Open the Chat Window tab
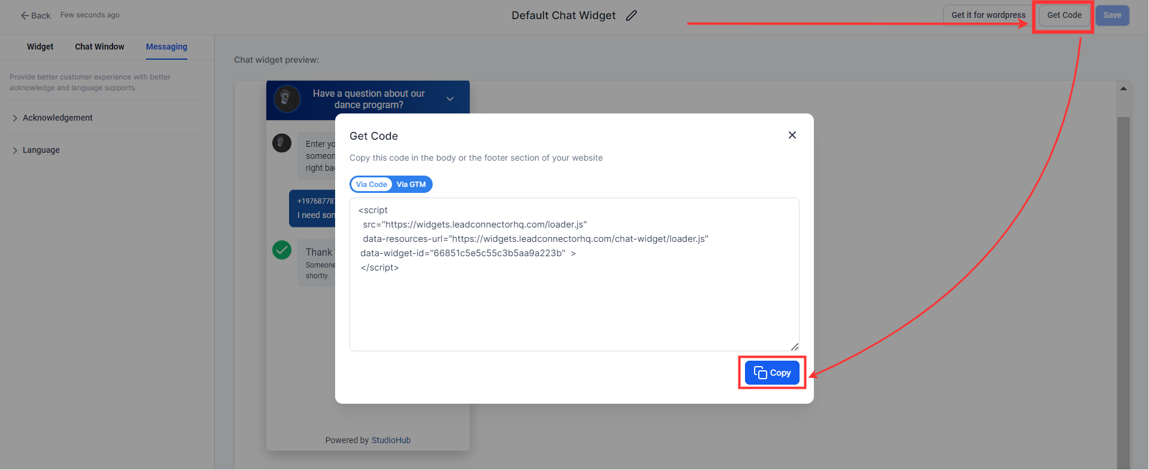The width and height of the screenshot is (1149, 470). tap(99, 47)
